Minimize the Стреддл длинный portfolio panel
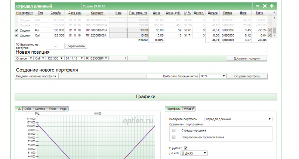Viewport: 299px width, 159px height. click(x=258, y=6)
